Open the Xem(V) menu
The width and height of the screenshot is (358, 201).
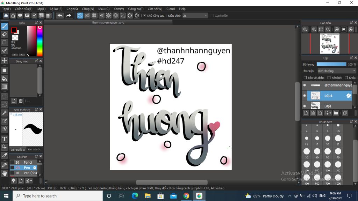[119, 9]
